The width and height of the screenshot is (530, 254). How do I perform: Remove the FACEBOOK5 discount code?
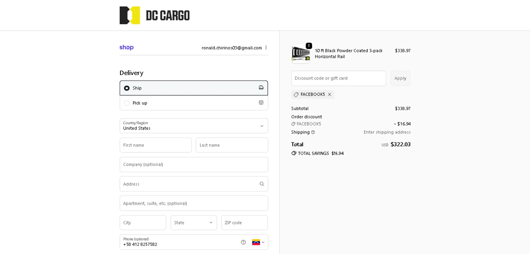click(330, 95)
